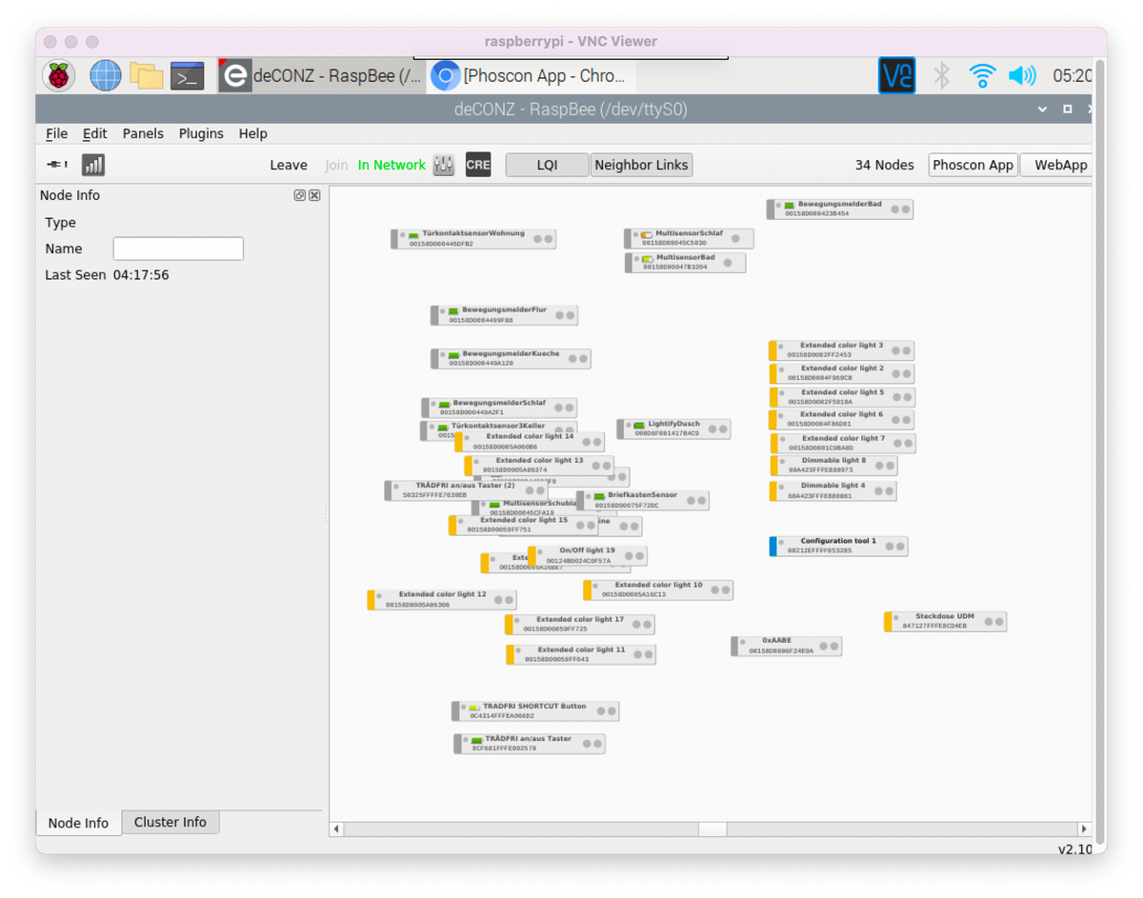The height and width of the screenshot is (898, 1143).
Task: Select the BewegungsmelderKueche node
Action: (x=511, y=358)
